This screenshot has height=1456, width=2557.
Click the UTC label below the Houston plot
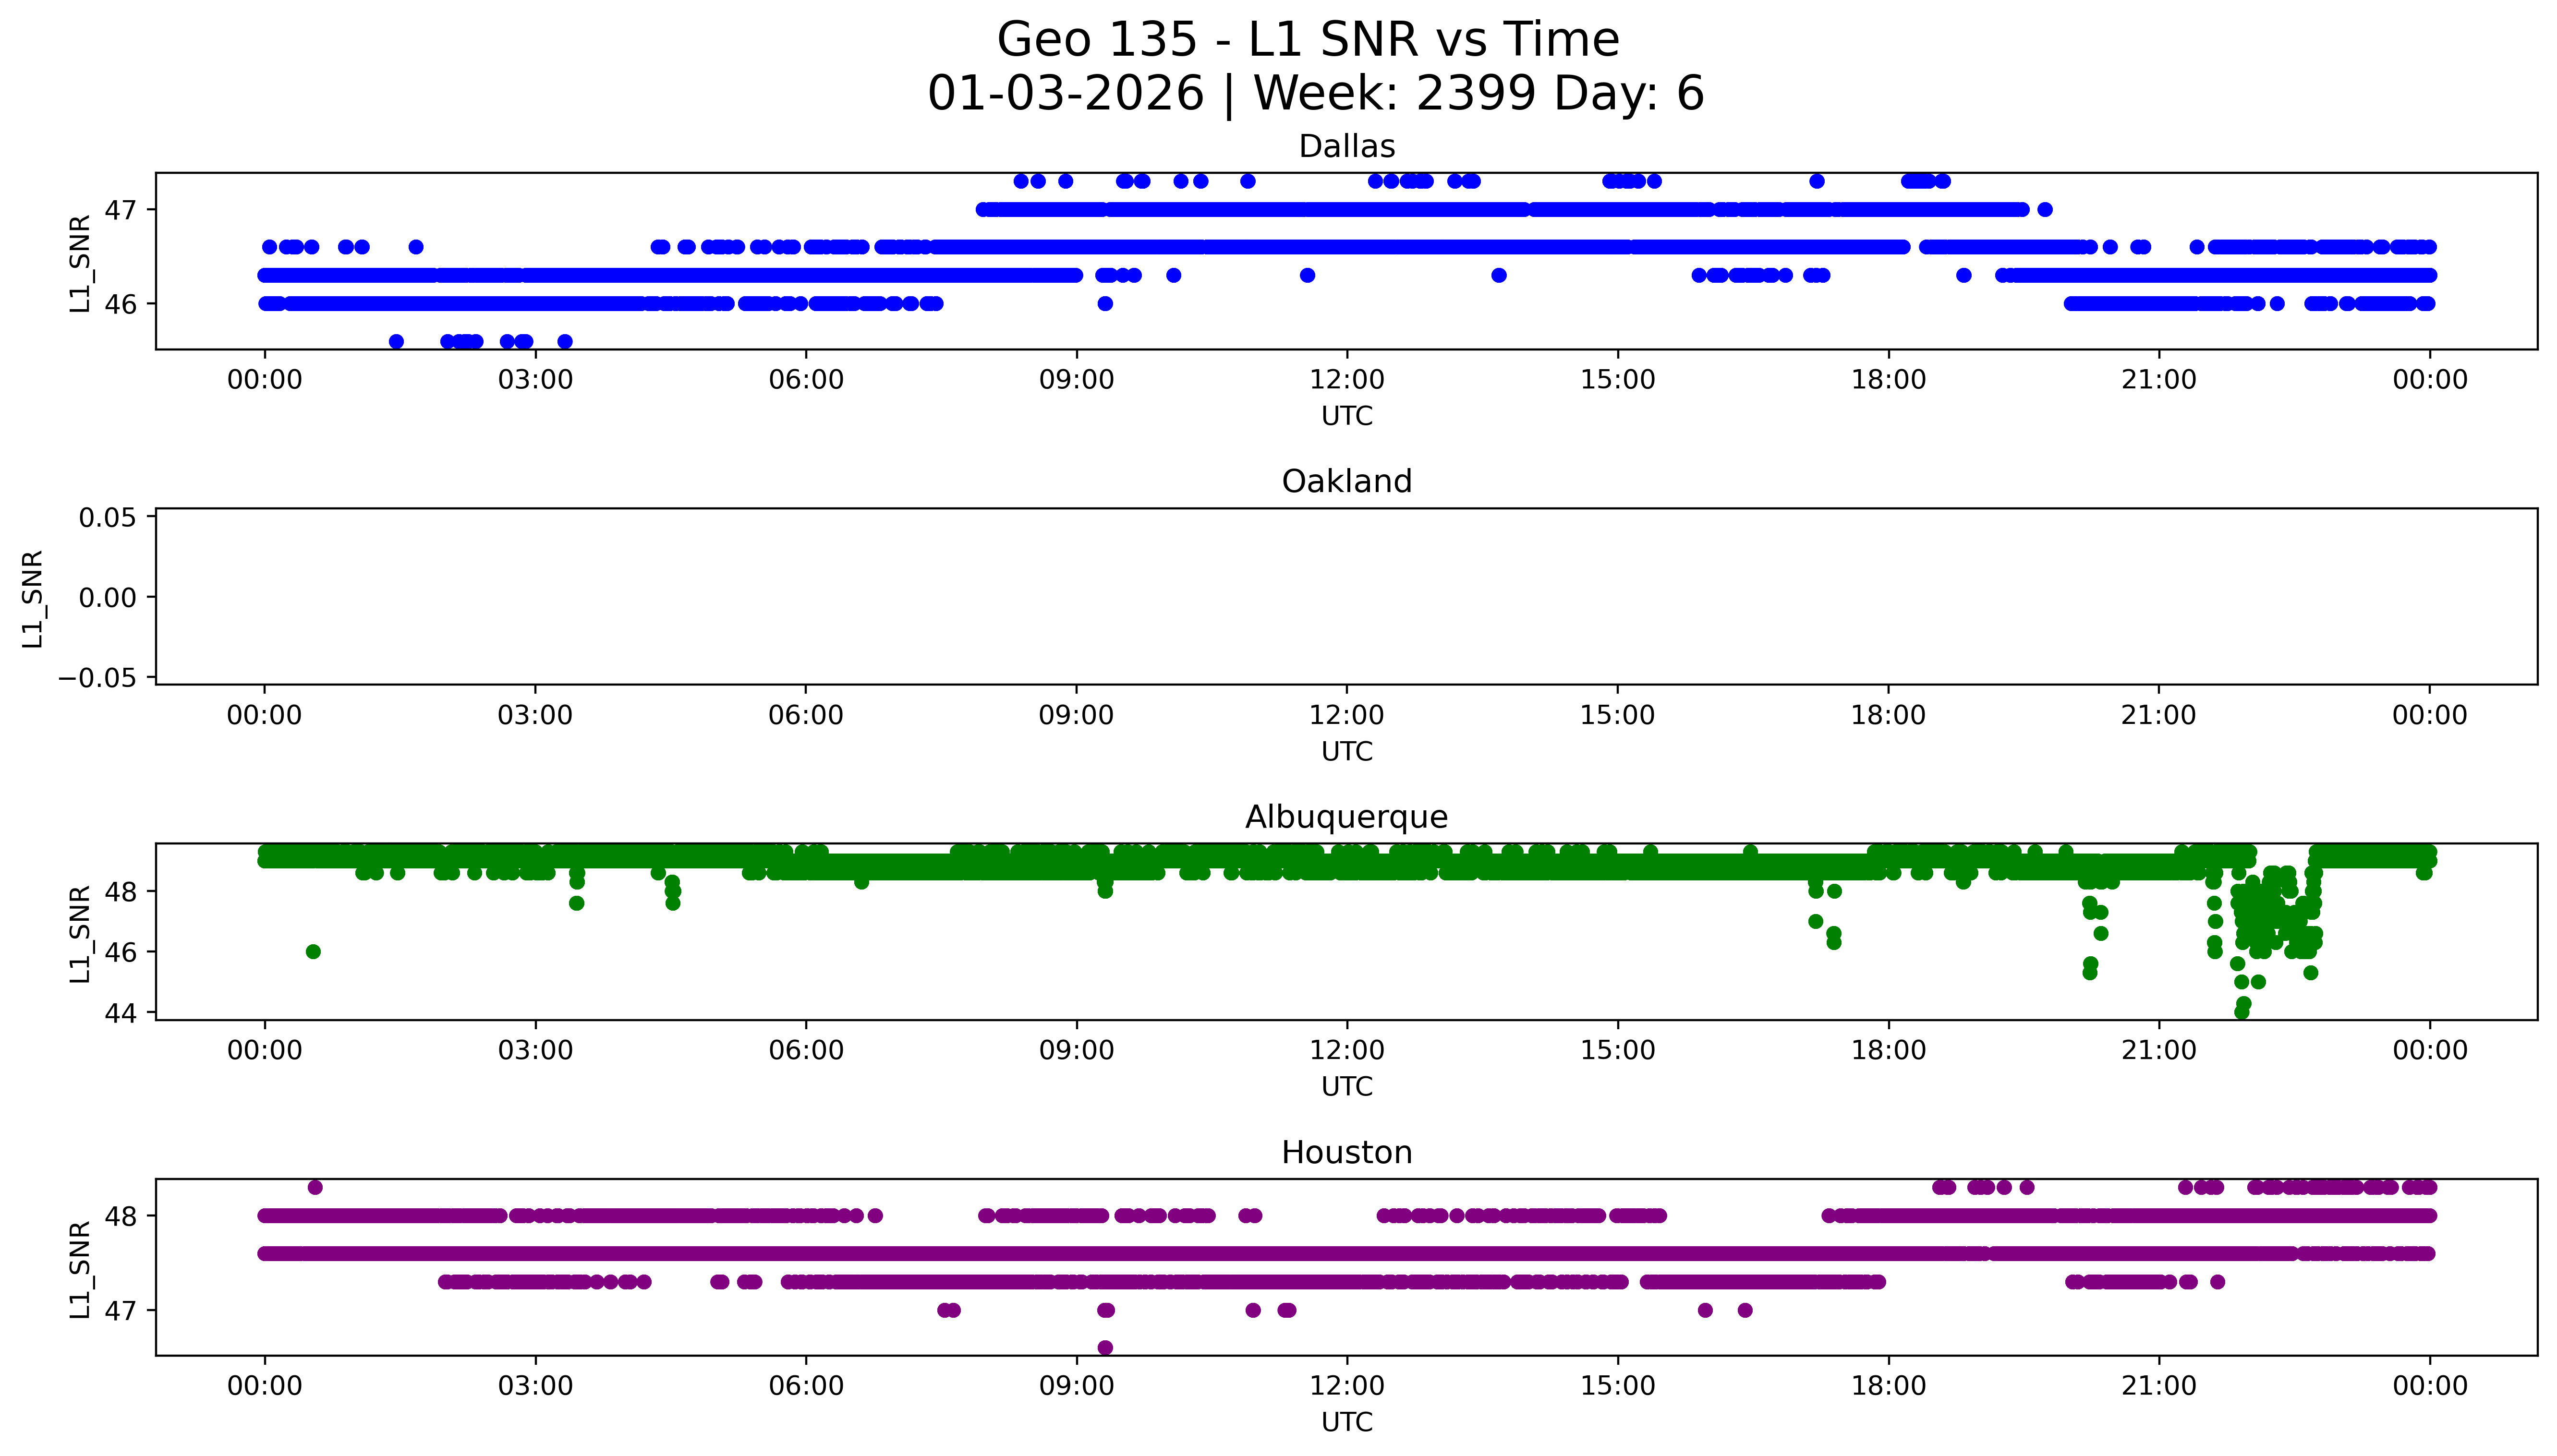tap(1346, 1422)
